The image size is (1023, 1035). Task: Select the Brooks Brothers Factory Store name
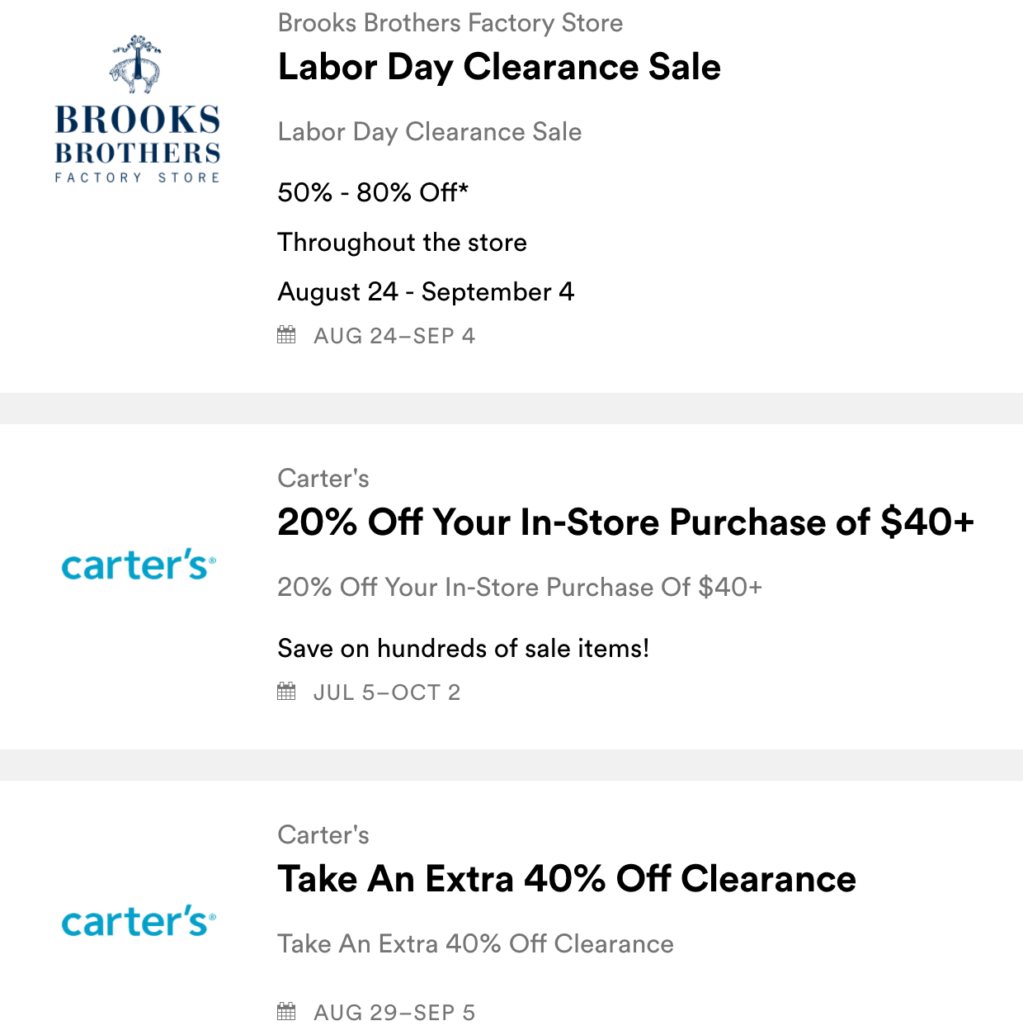(x=450, y=23)
